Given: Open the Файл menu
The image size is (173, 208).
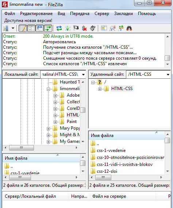Looking at the screenshot, I should pyautogui.click(x=9, y=14).
